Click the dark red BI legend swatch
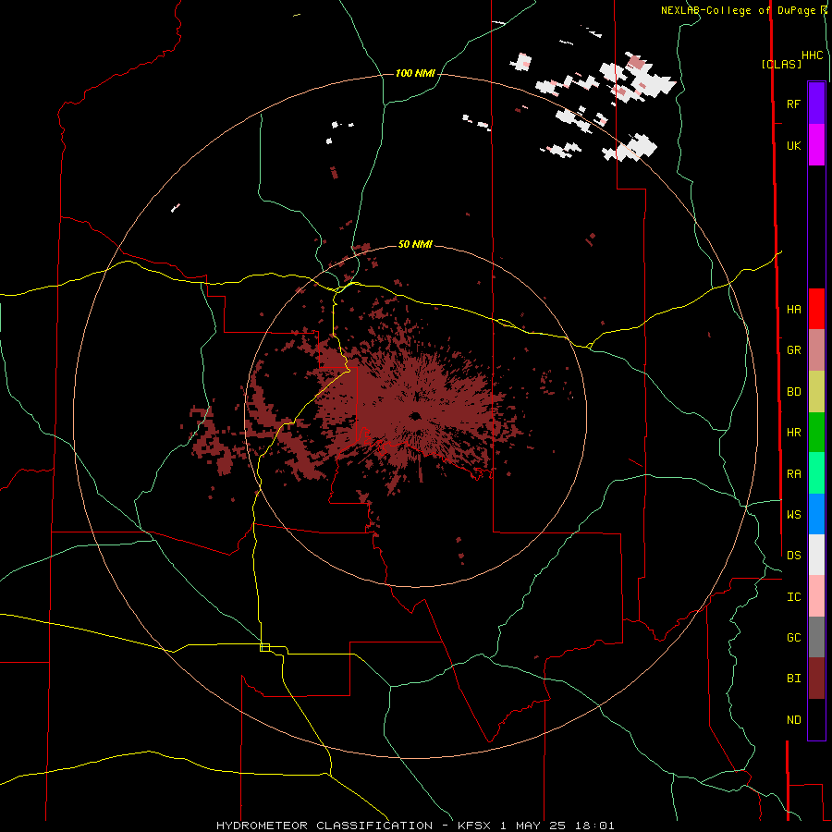 point(816,679)
